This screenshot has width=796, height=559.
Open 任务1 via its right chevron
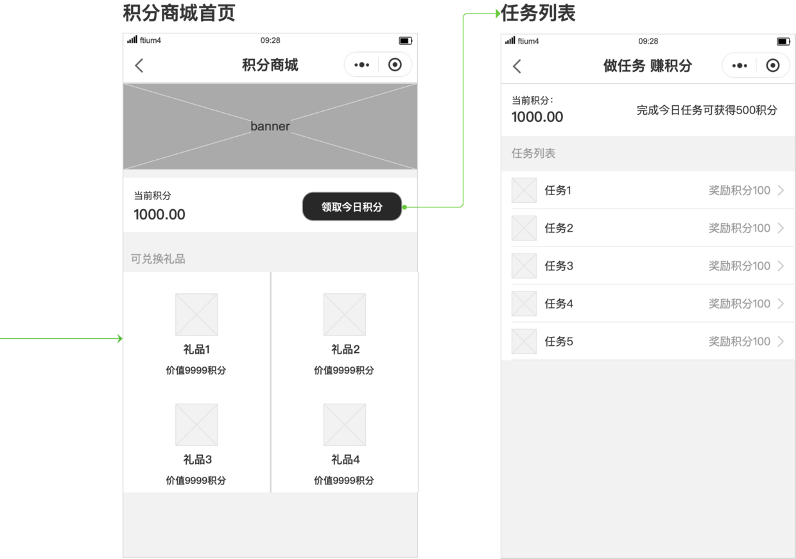[781, 191]
